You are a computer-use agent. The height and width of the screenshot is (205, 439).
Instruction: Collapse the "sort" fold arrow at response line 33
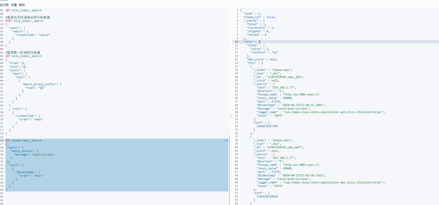[239, 123]
